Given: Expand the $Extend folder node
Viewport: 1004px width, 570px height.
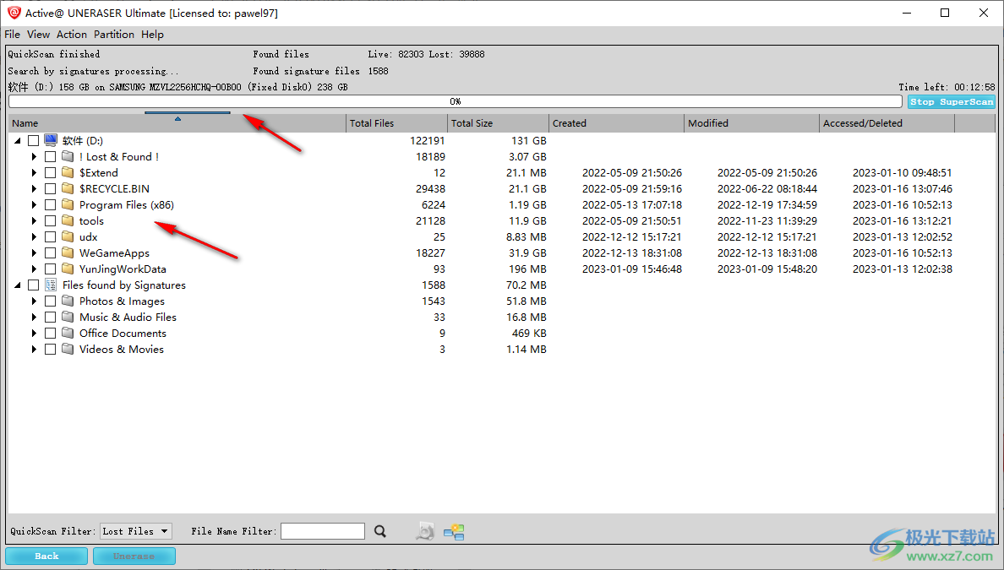Looking at the screenshot, I should [x=34, y=173].
